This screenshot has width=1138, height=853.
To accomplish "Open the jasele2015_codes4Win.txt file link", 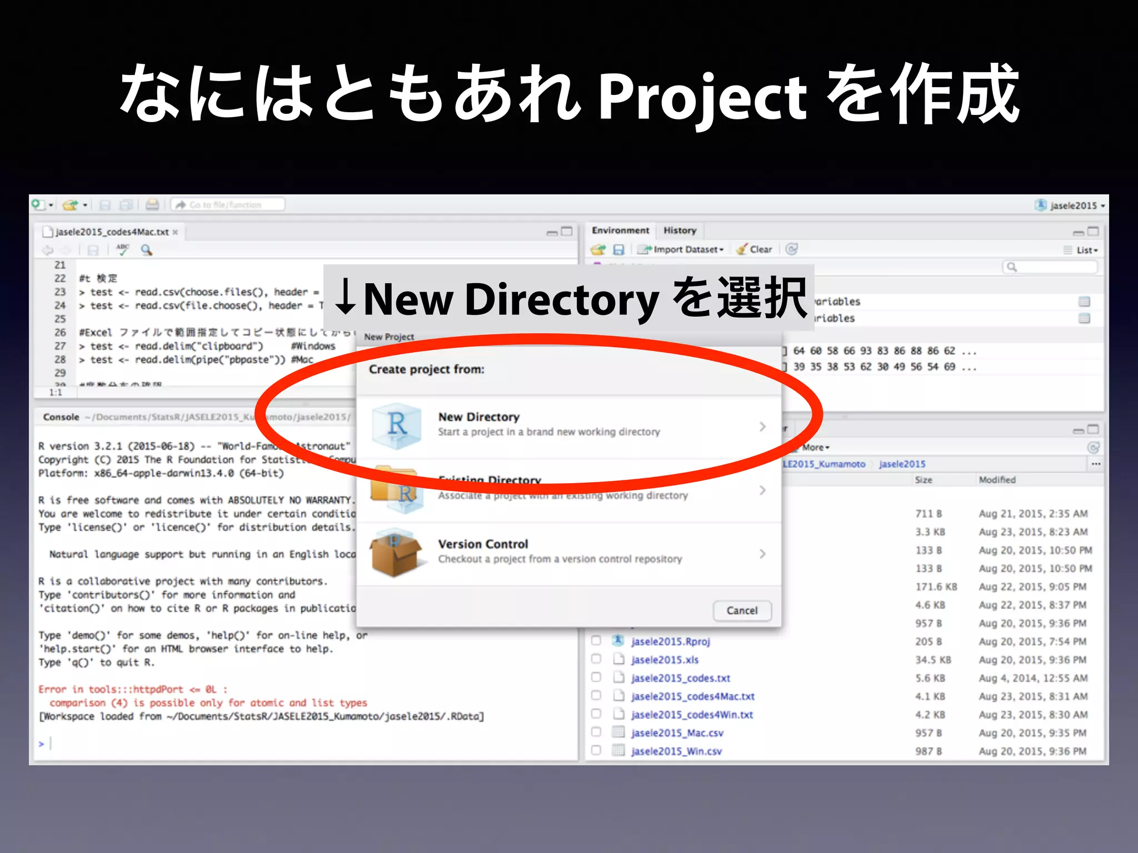I will 692,714.
